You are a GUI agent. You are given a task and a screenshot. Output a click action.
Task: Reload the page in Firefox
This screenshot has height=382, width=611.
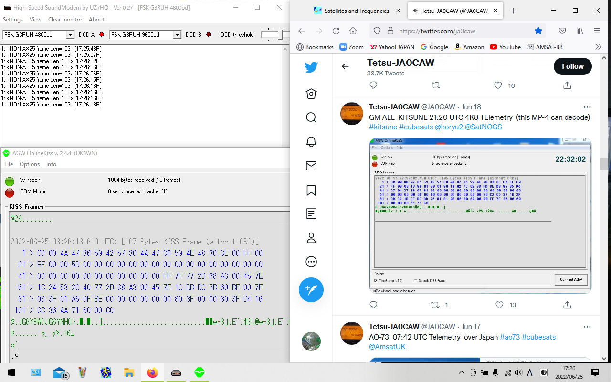tap(336, 31)
